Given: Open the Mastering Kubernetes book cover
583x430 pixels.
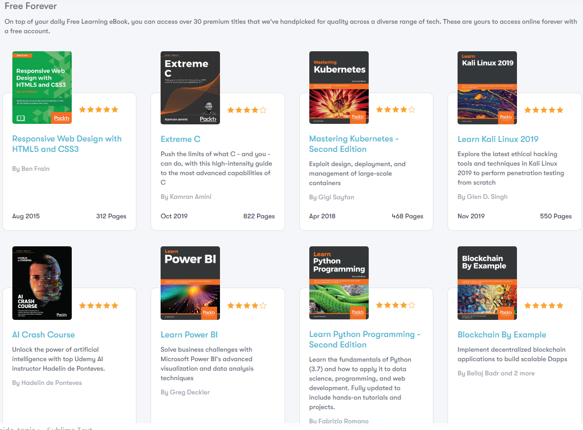Looking at the screenshot, I should (x=339, y=88).
